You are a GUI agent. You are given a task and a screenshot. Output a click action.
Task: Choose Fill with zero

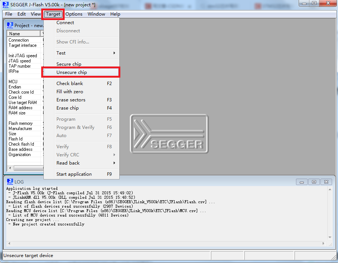coord(81,92)
